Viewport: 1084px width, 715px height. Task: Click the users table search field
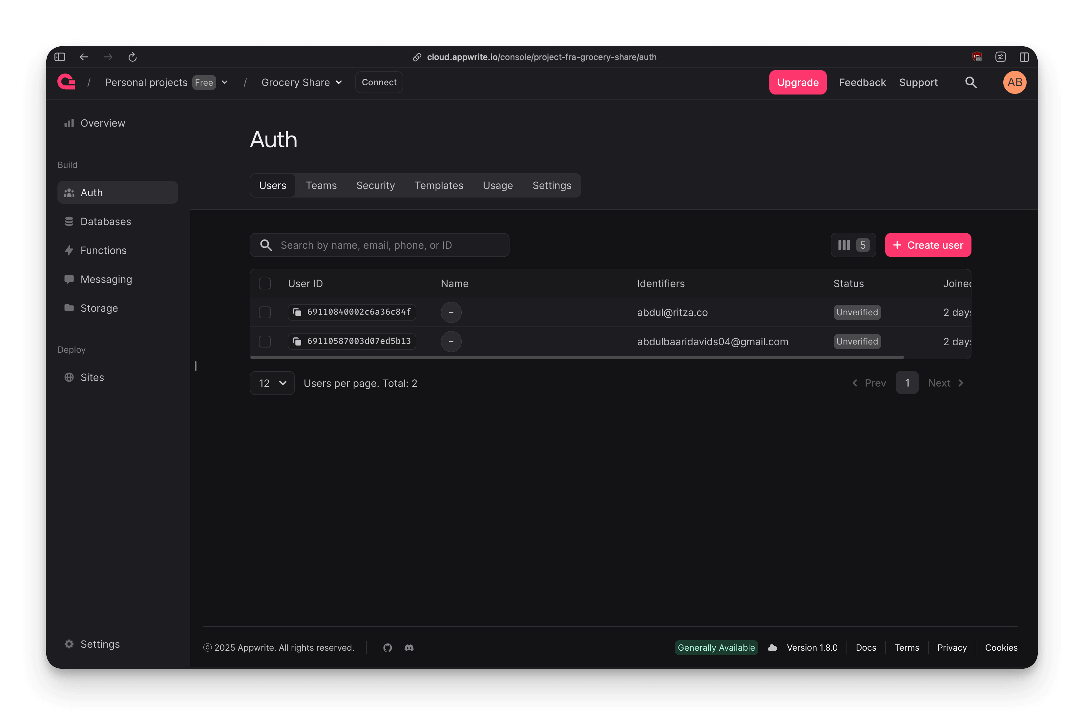[x=380, y=245]
